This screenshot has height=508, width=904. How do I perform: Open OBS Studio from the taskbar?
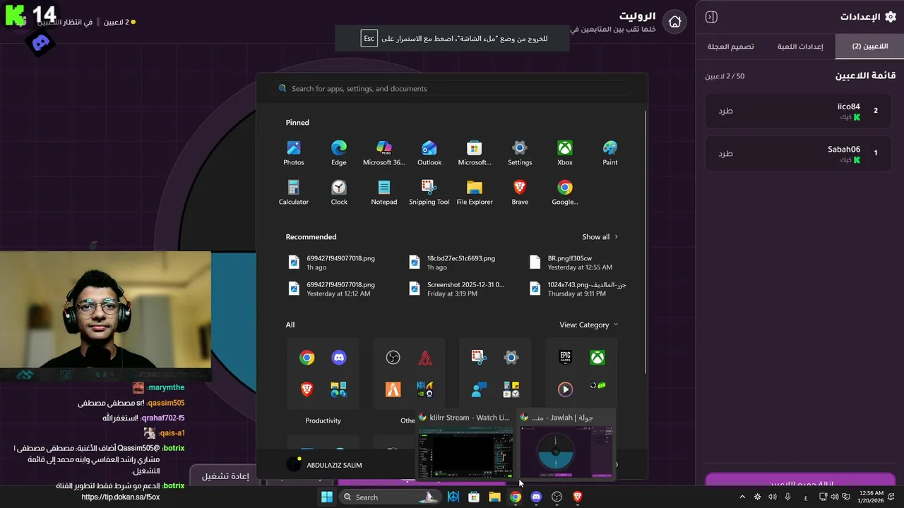(x=557, y=497)
